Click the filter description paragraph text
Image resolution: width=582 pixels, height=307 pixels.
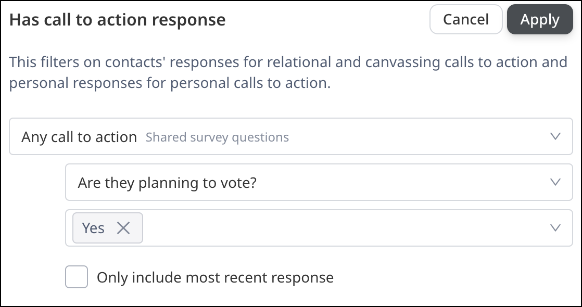point(288,72)
